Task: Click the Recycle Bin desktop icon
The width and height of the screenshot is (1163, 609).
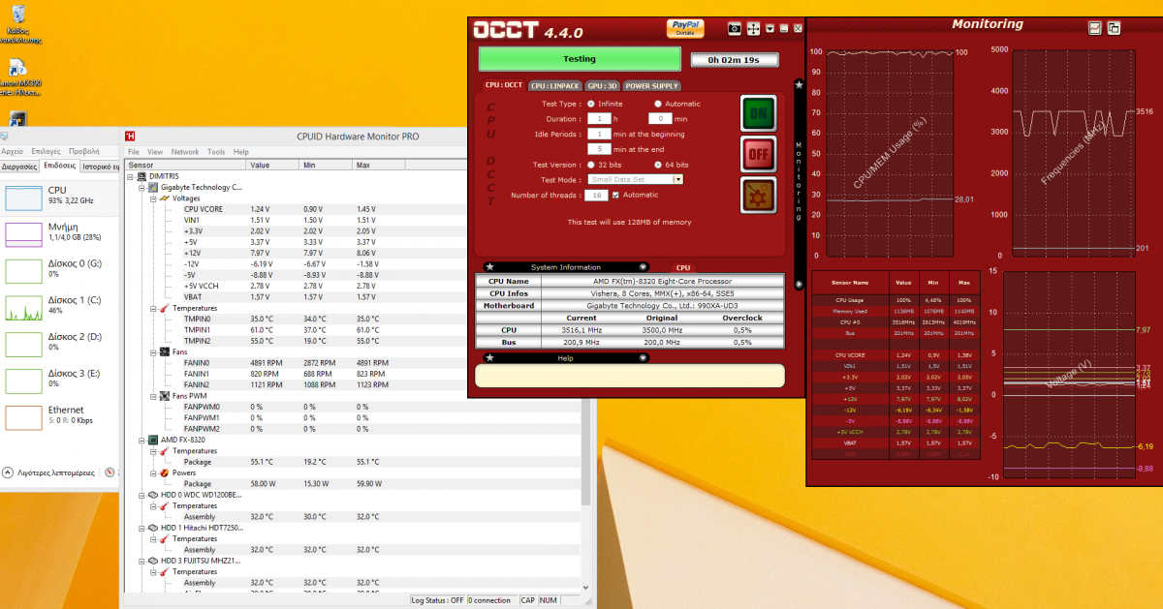Action: (x=19, y=24)
